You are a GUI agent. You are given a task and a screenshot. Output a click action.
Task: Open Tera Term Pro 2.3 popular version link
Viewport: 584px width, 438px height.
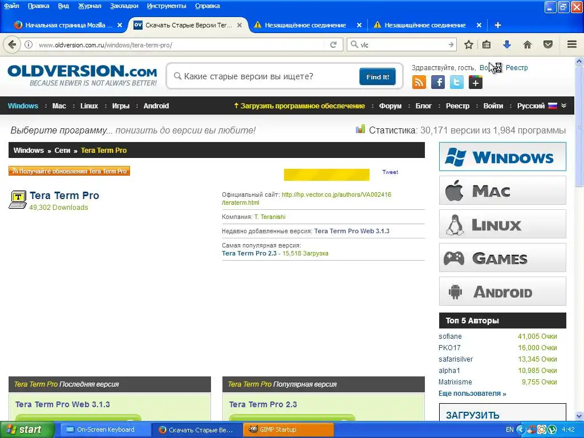[249, 253]
